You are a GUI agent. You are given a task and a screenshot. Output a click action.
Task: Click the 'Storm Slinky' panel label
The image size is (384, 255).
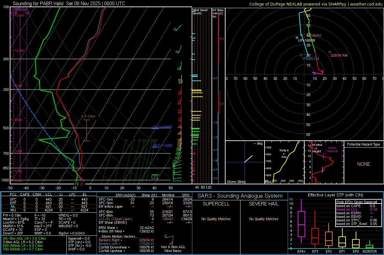[236, 182]
